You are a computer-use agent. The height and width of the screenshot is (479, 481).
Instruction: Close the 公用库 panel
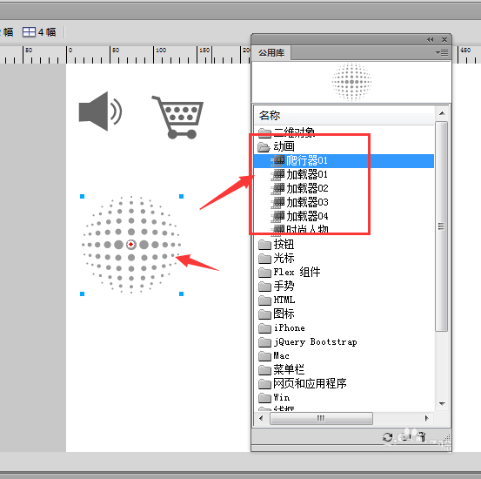[444, 40]
